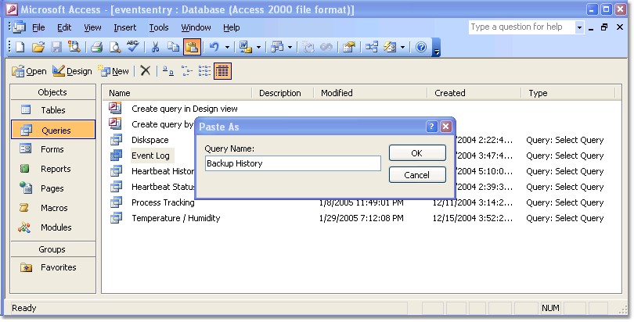Click the Relationships icon
Image resolution: width=634 pixels, height=322 pixels.
click(372, 47)
